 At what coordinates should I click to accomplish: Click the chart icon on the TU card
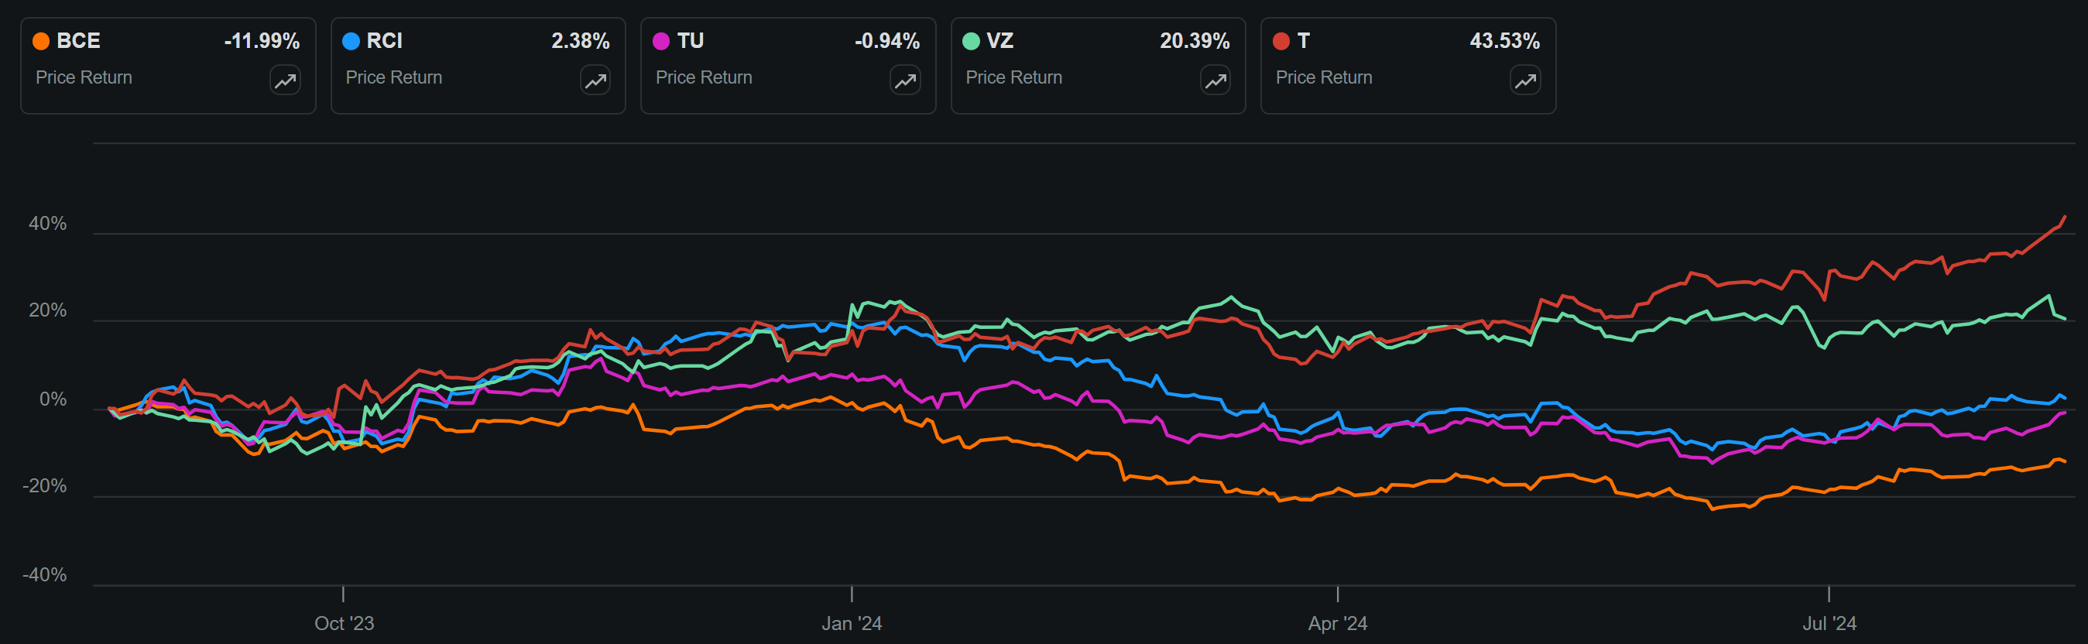905,80
